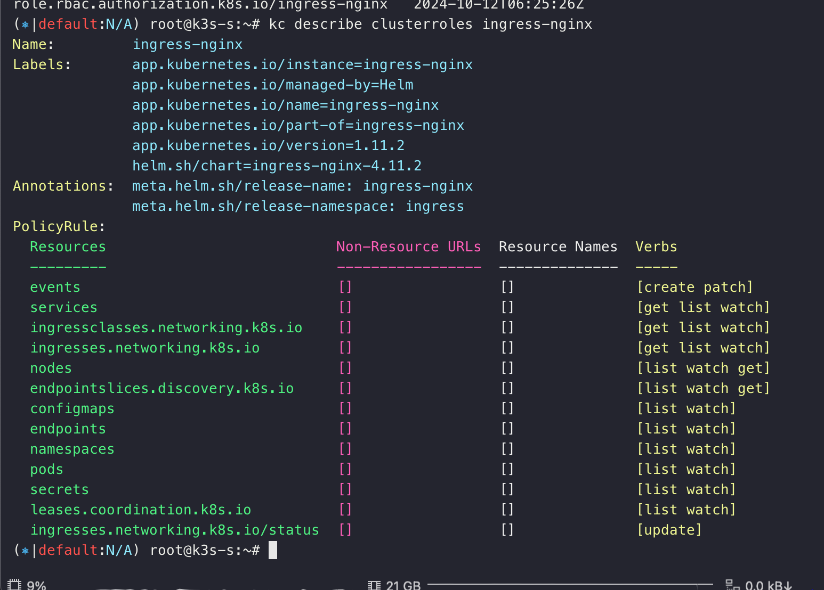Viewport: 824px width, 590px height.
Task: Click the 'Labels:' field label
Action: pyautogui.click(x=42, y=65)
